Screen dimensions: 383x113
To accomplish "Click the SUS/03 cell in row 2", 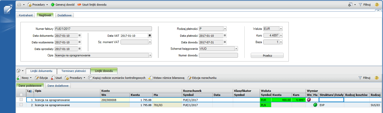I will (x=377, y=105).
